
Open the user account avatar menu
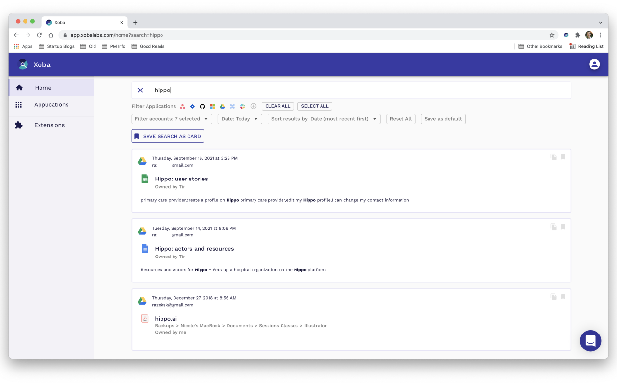(594, 64)
